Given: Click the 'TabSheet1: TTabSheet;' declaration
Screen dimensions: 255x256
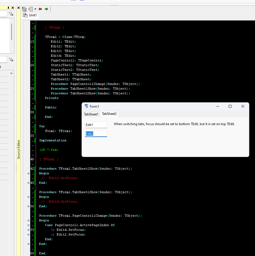Looking at the screenshot, I should pyautogui.click(x=71, y=75).
